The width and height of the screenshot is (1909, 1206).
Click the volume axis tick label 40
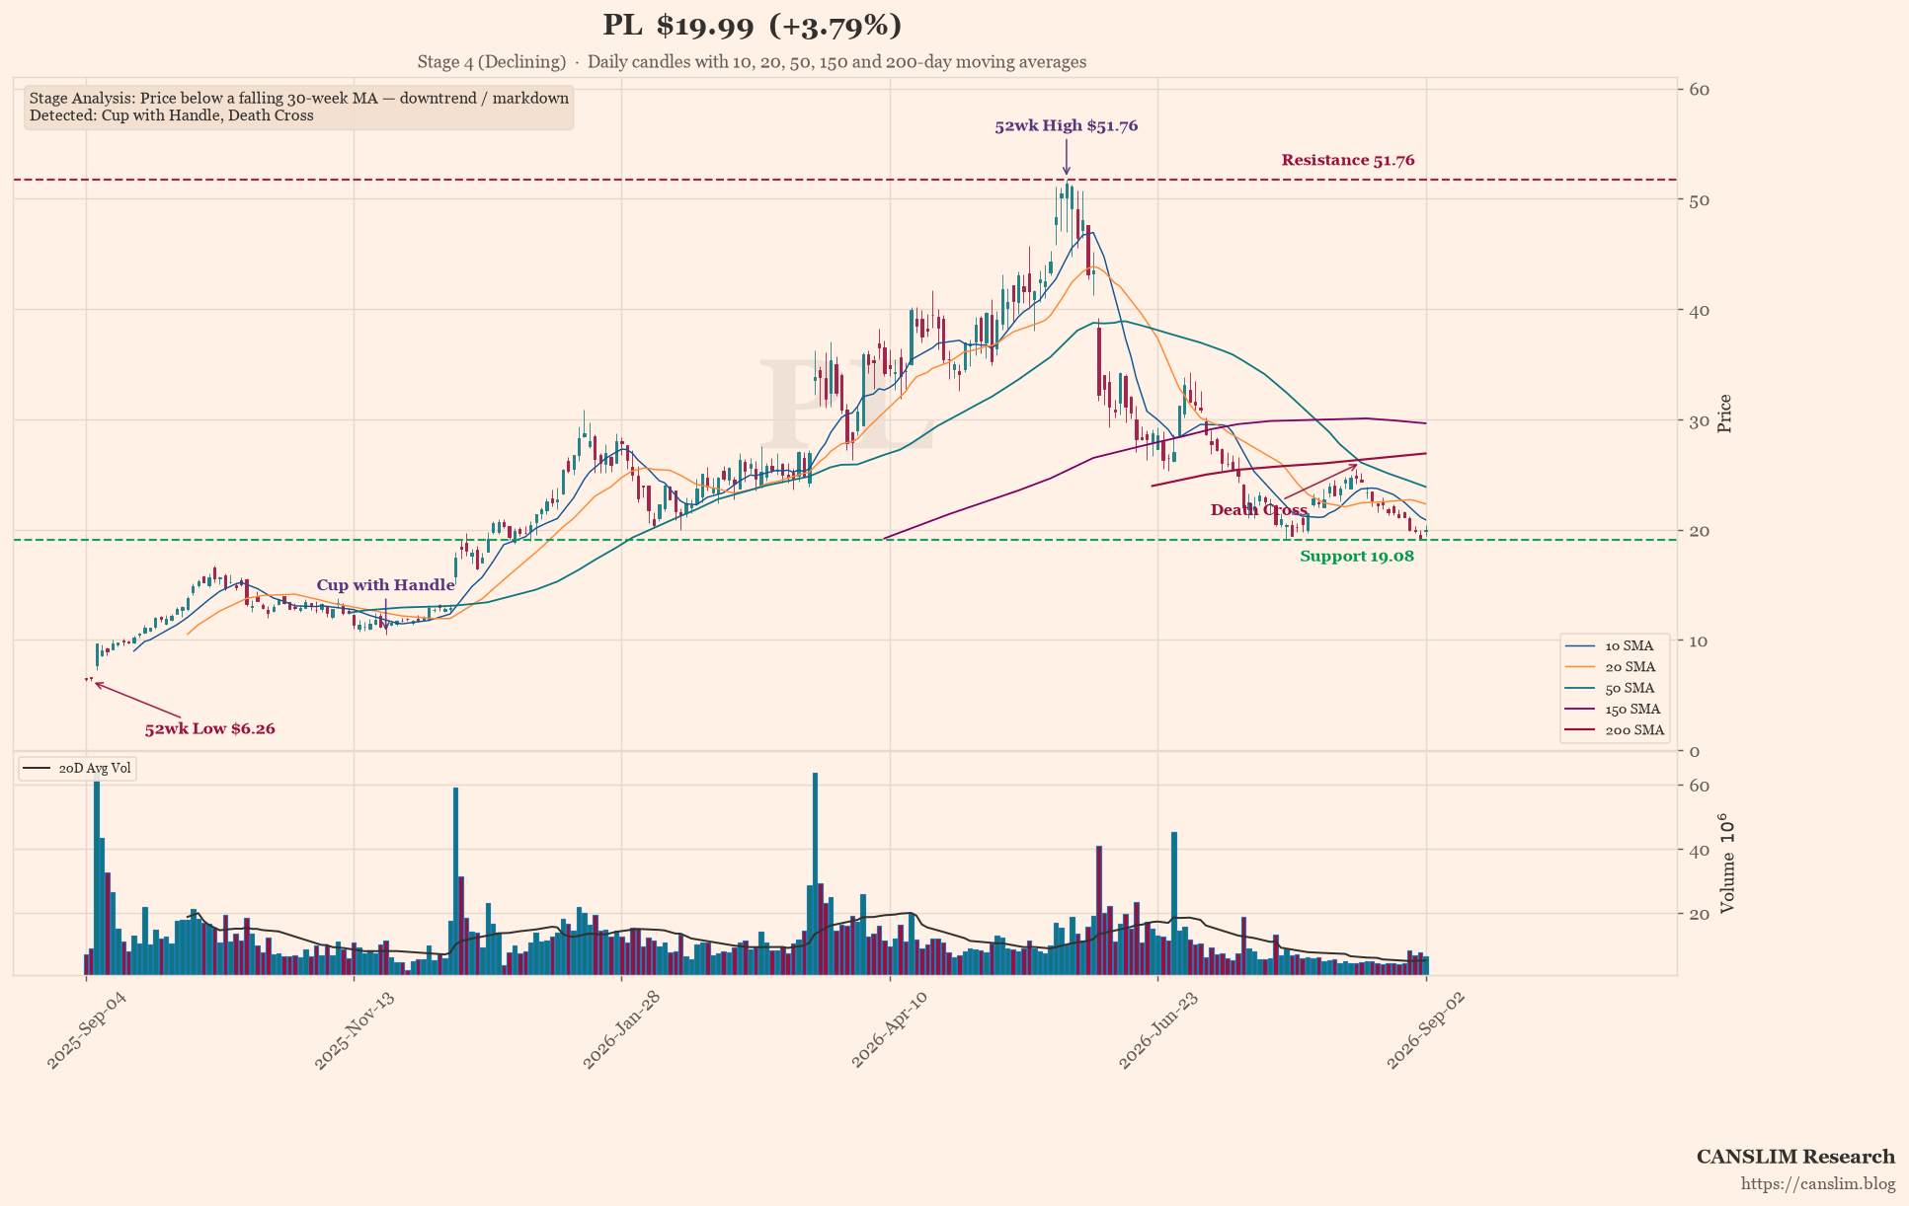pyautogui.click(x=1700, y=851)
